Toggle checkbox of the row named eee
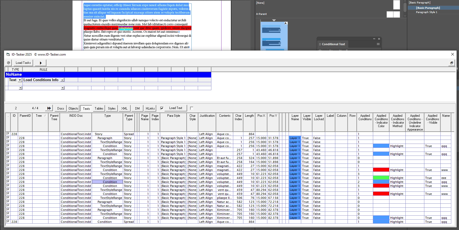The height and width of the screenshot is (230, 459). click(8, 178)
